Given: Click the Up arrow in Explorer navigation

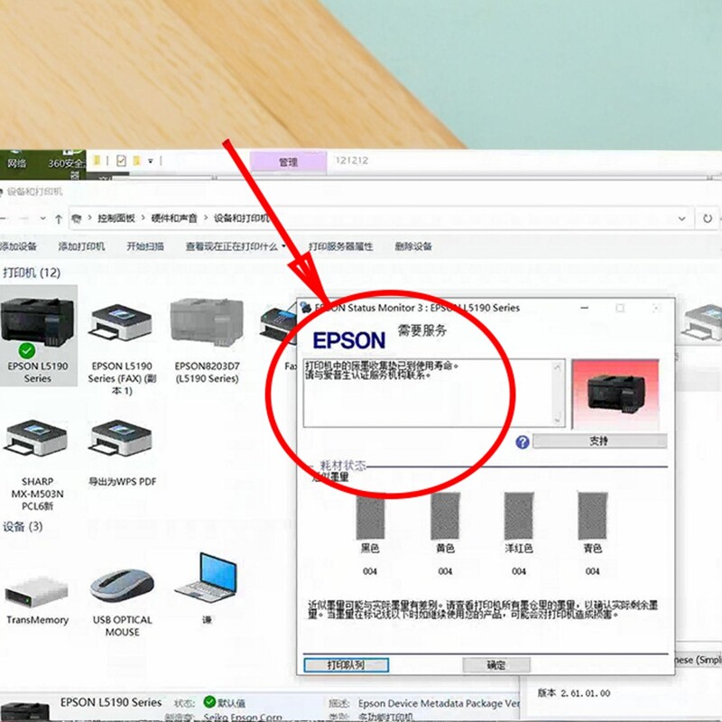Looking at the screenshot, I should (x=59, y=218).
